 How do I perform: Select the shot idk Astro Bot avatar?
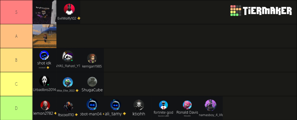point(44,55)
